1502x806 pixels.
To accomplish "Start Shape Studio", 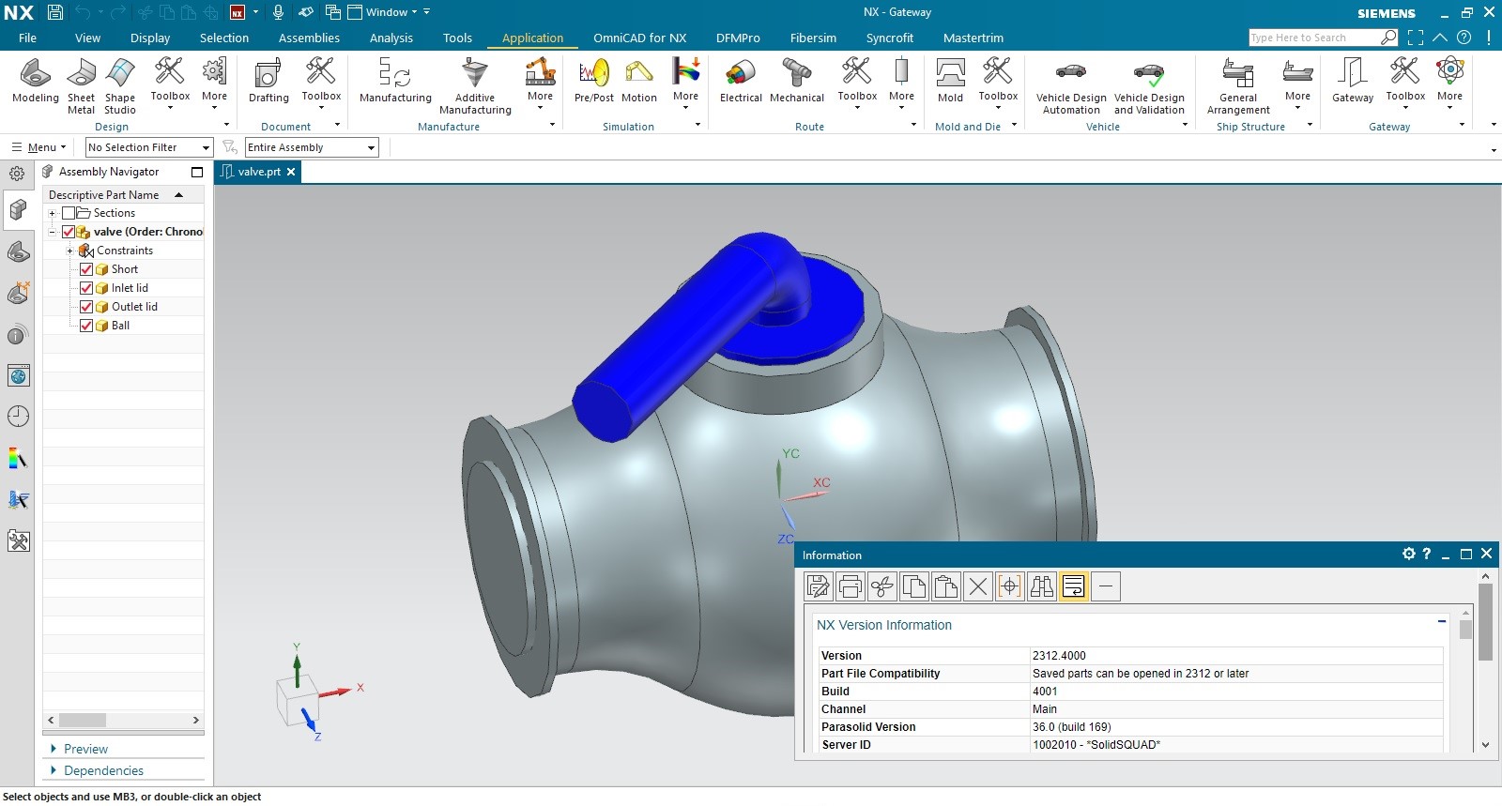I will pos(120,86).
